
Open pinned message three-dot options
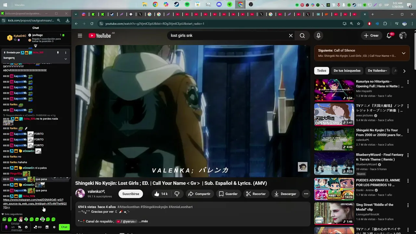66,52
